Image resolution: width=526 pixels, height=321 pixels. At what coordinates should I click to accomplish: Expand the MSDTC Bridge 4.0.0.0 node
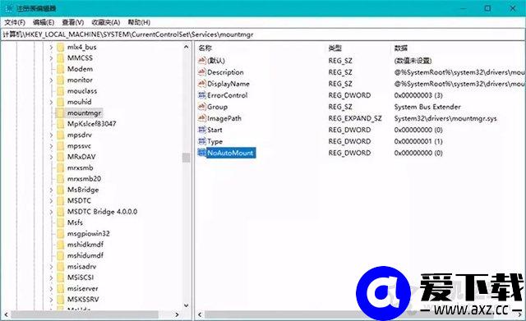point(51,212)
